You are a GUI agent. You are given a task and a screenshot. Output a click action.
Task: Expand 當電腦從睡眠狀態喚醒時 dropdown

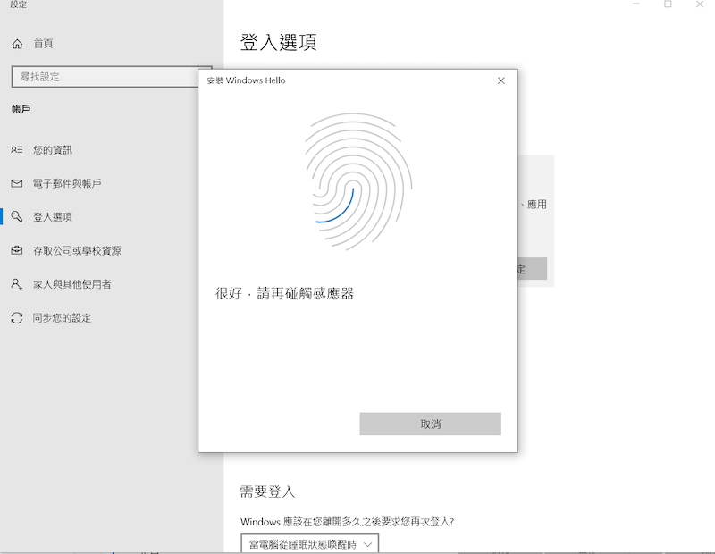(309, 544)
